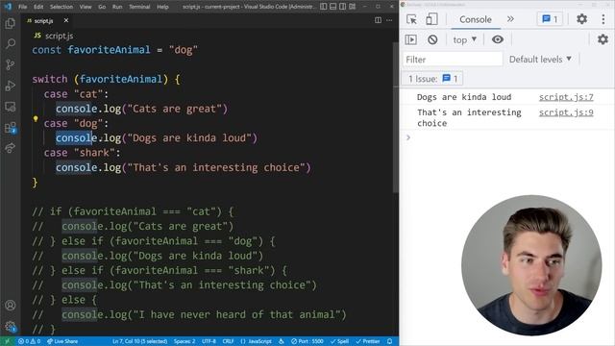
Task: Open the Edit menu
Action: (38, 7)
